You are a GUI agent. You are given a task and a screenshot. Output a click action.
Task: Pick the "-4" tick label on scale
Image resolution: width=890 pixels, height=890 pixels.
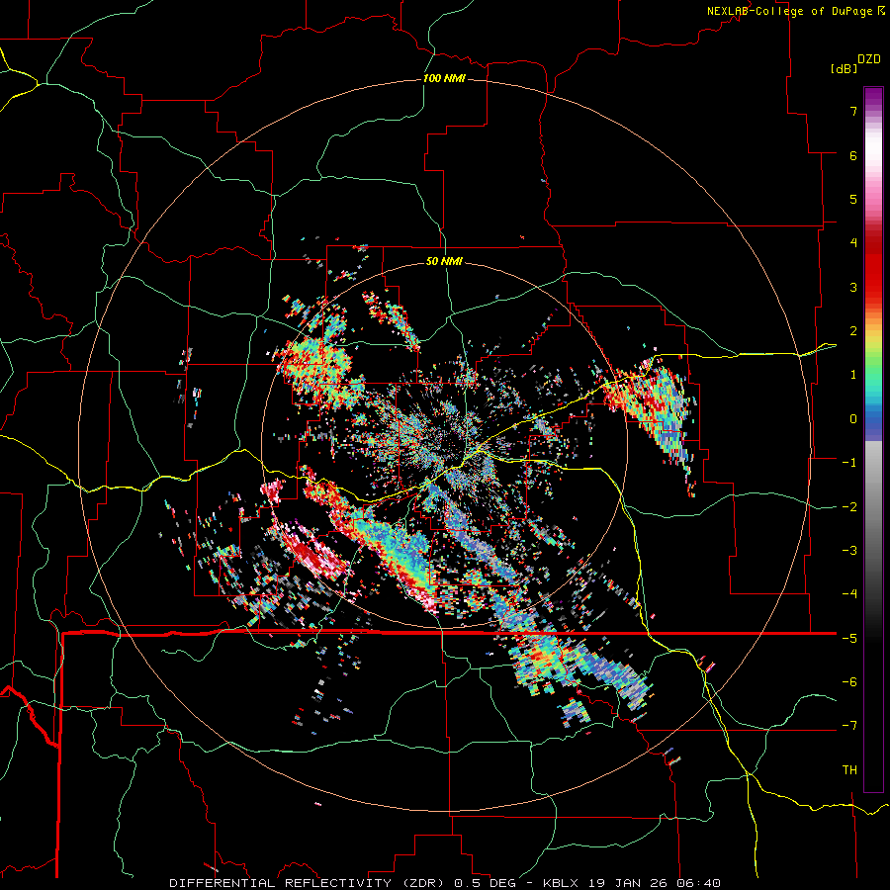click(849, 594)
